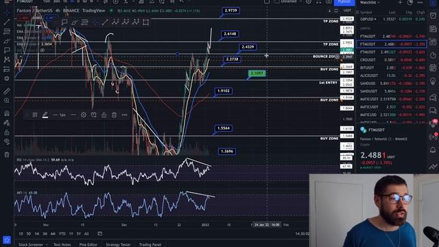Open the Pine Editor tab
The width and height of the screenshot is (439, 247).
point(88,244)
